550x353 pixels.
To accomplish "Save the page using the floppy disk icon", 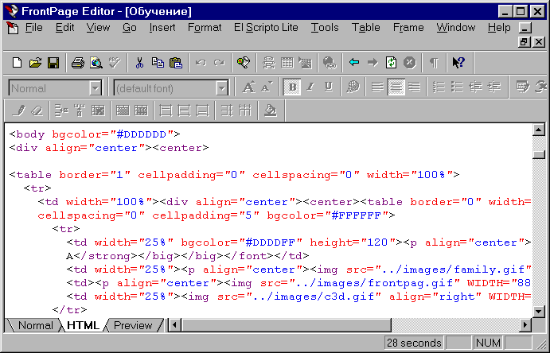I will [x=53, y=62].
